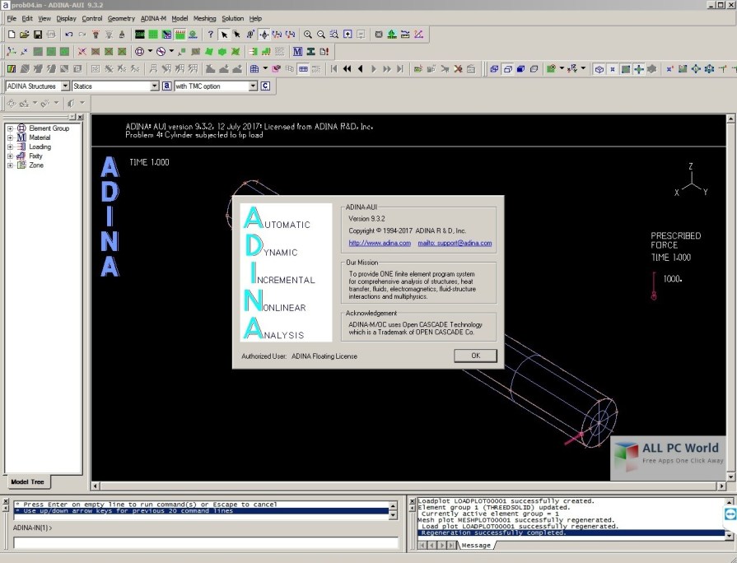Open the http://www.adina.com link
Image resolution: width=737 pixels, height=563 pixels.
click(x=380, y=244)
